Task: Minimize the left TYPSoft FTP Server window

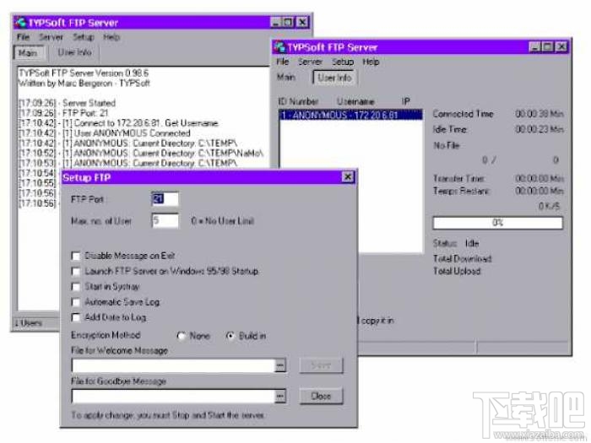Action: [x=276, y=22]
